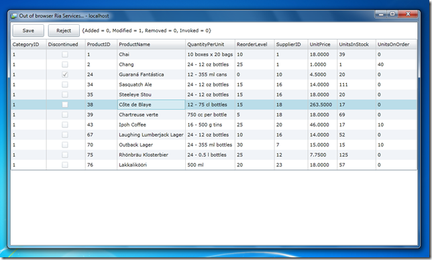
Task: Toggle Discontinued checkbox for Sasquatch Ale
Action: pyautogui.click(x=65, y=84)
